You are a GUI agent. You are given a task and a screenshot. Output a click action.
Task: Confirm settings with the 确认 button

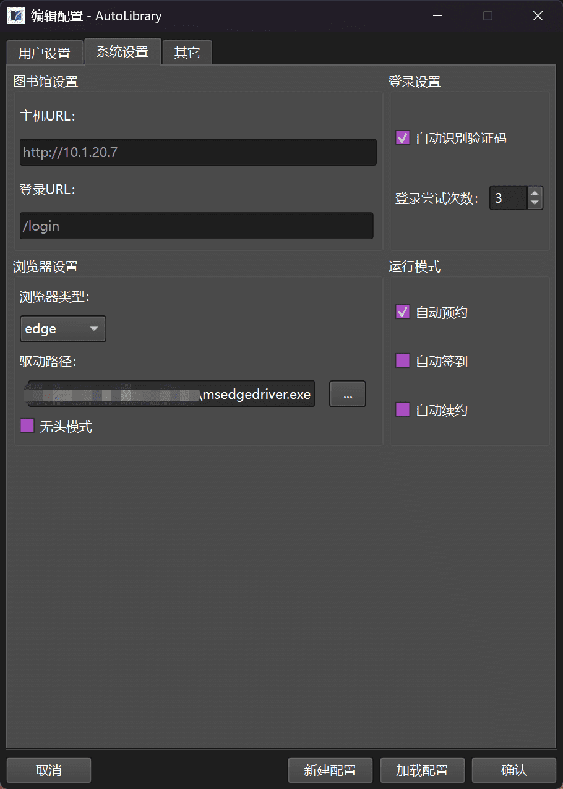click(x=514, y=770)
